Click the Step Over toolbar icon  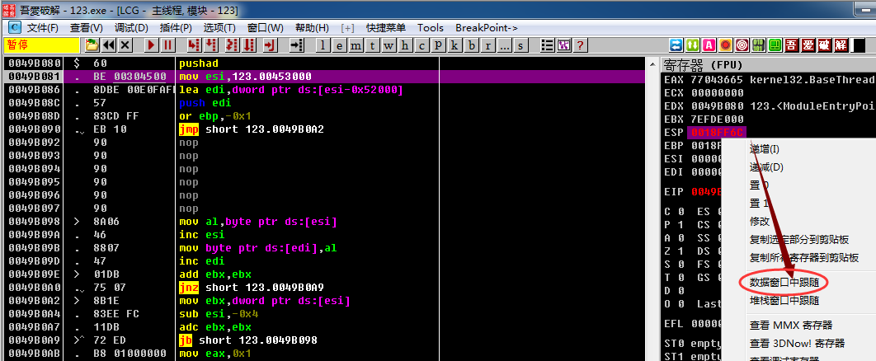[210, 45]
